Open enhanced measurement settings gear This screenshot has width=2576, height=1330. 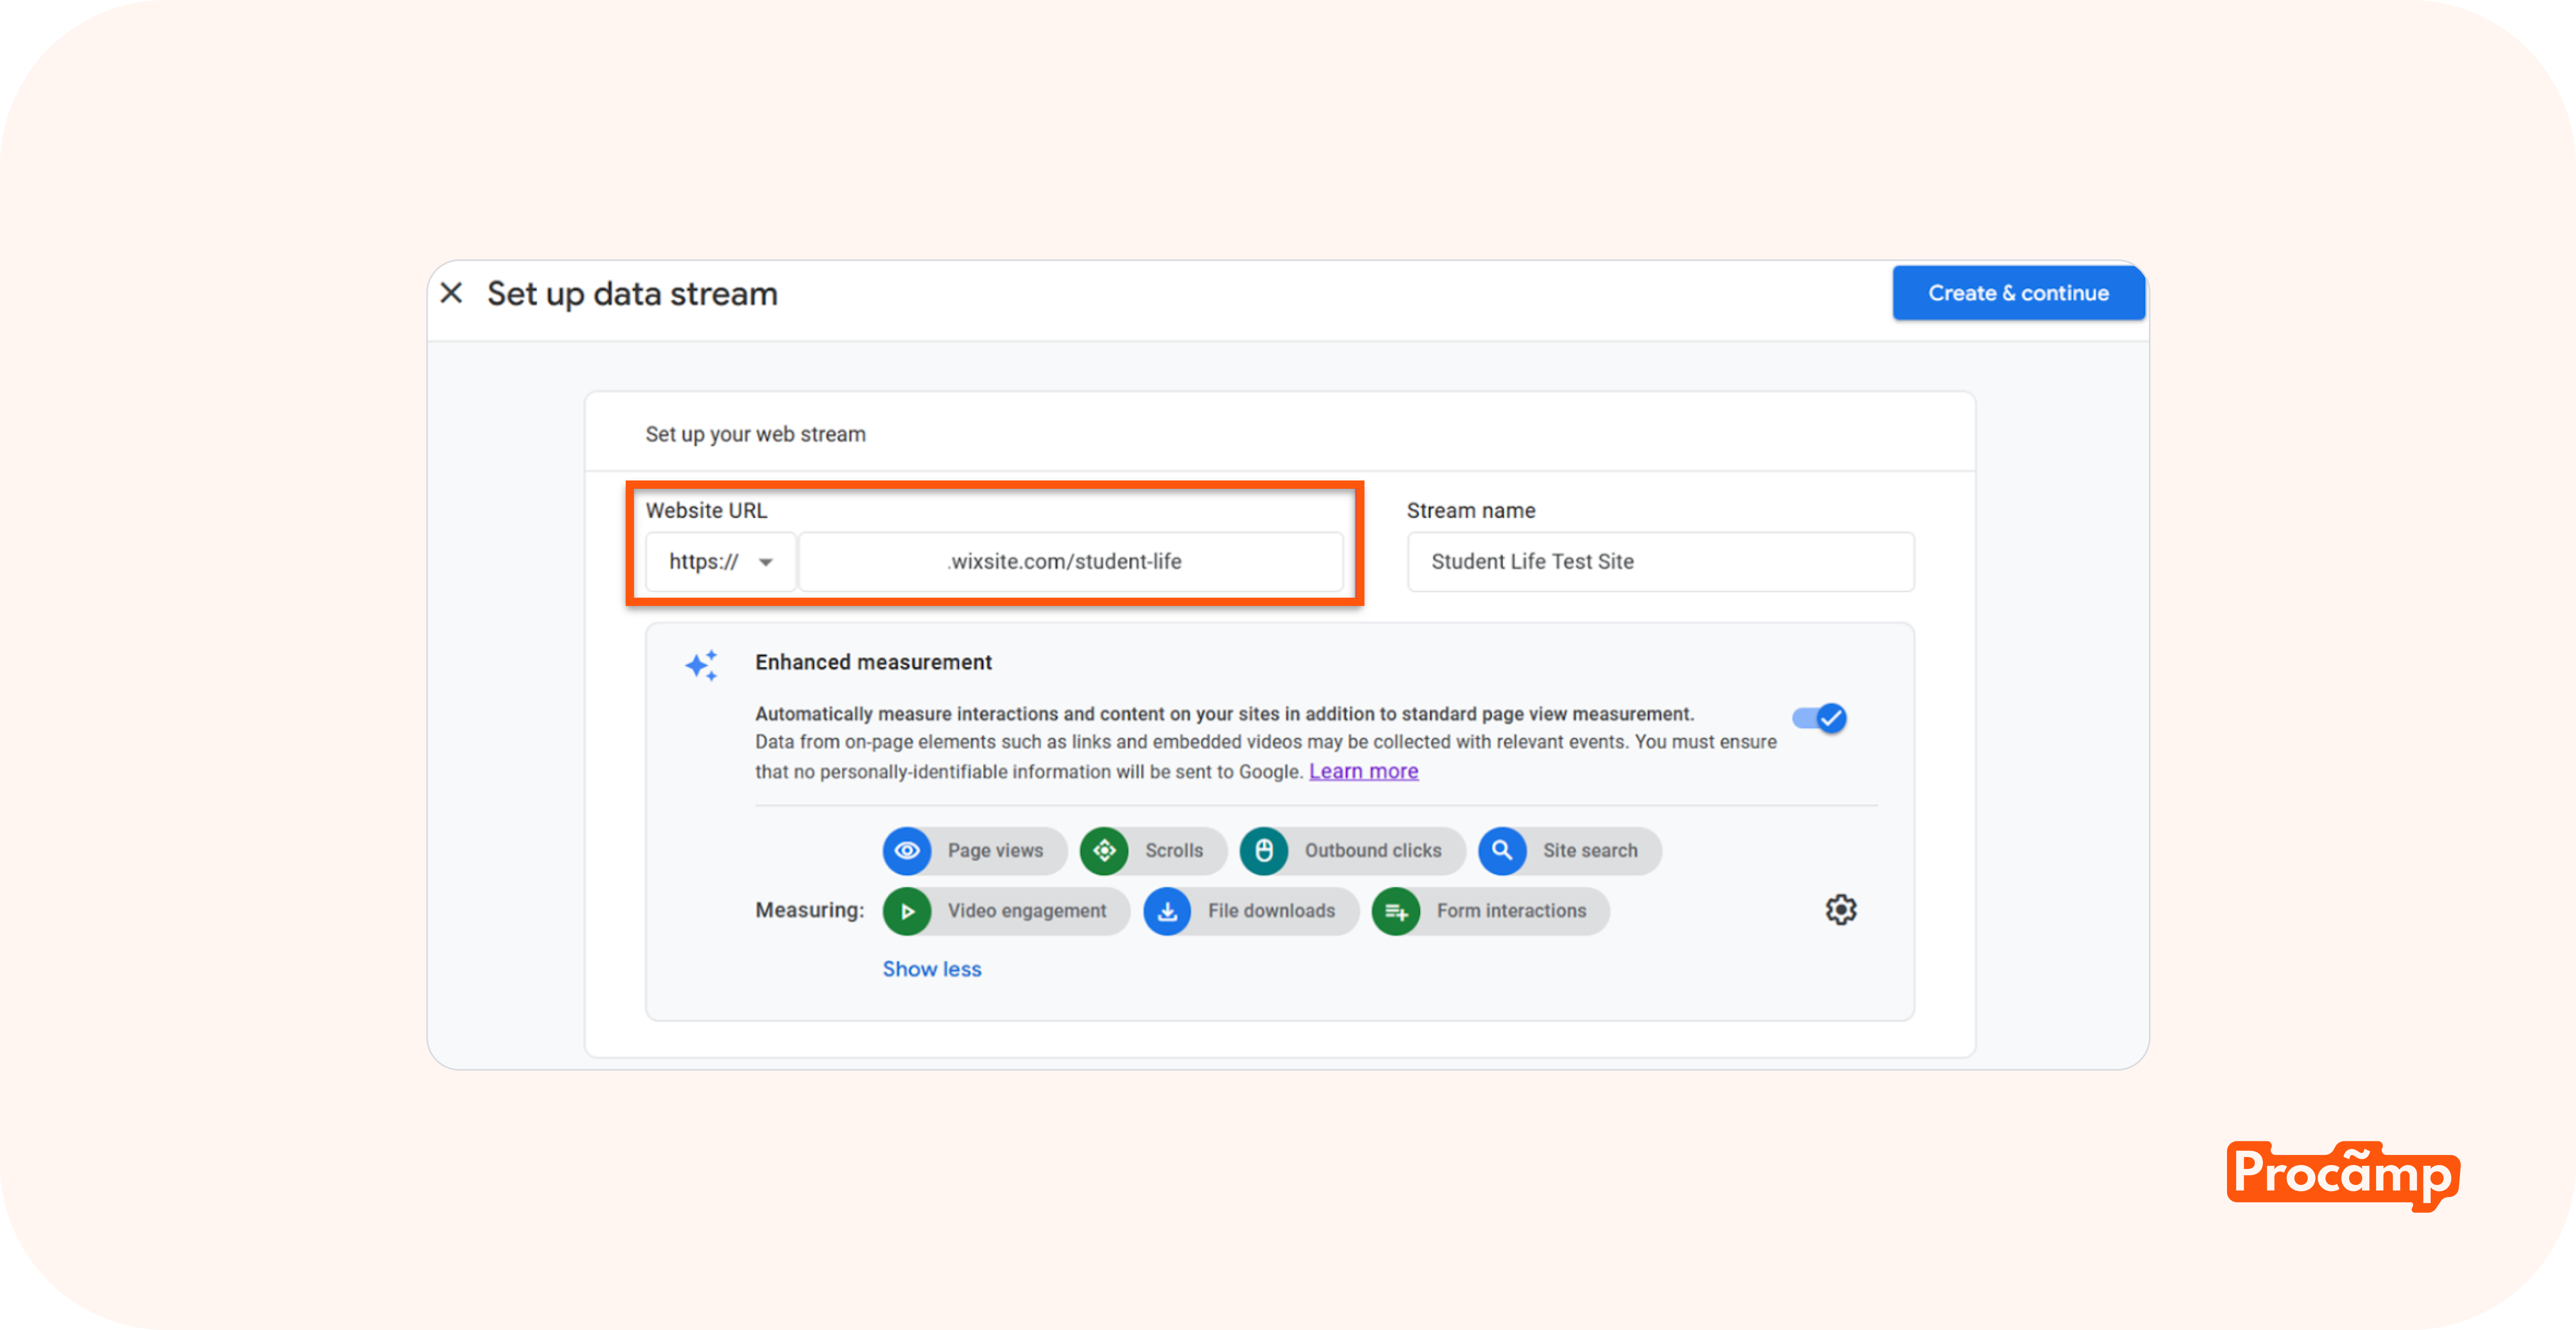[x=1840, y=909]
